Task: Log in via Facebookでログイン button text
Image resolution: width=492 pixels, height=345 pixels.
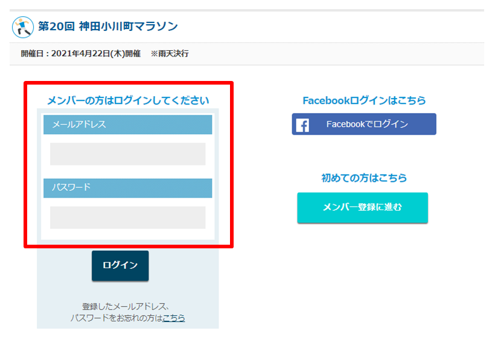Action: 367,124
